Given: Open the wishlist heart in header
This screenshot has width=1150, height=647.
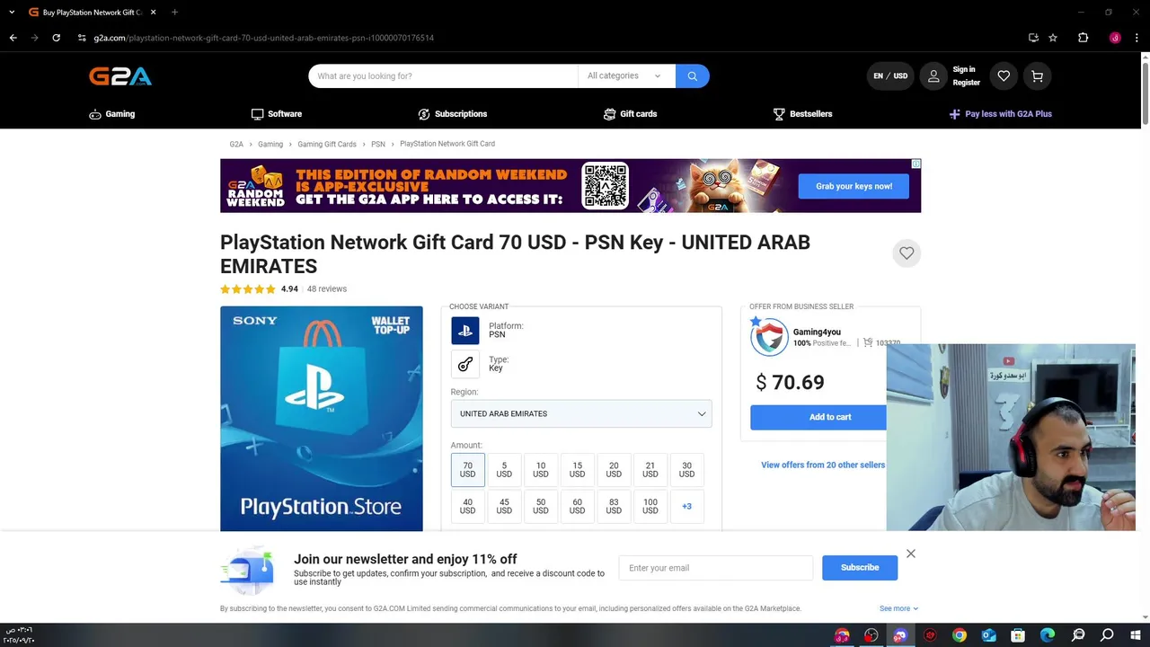Looking at the screenshot, I should point(1004,76).
